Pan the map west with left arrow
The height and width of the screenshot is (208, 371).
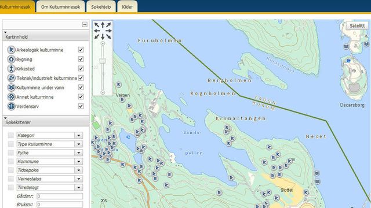point(97,31)
